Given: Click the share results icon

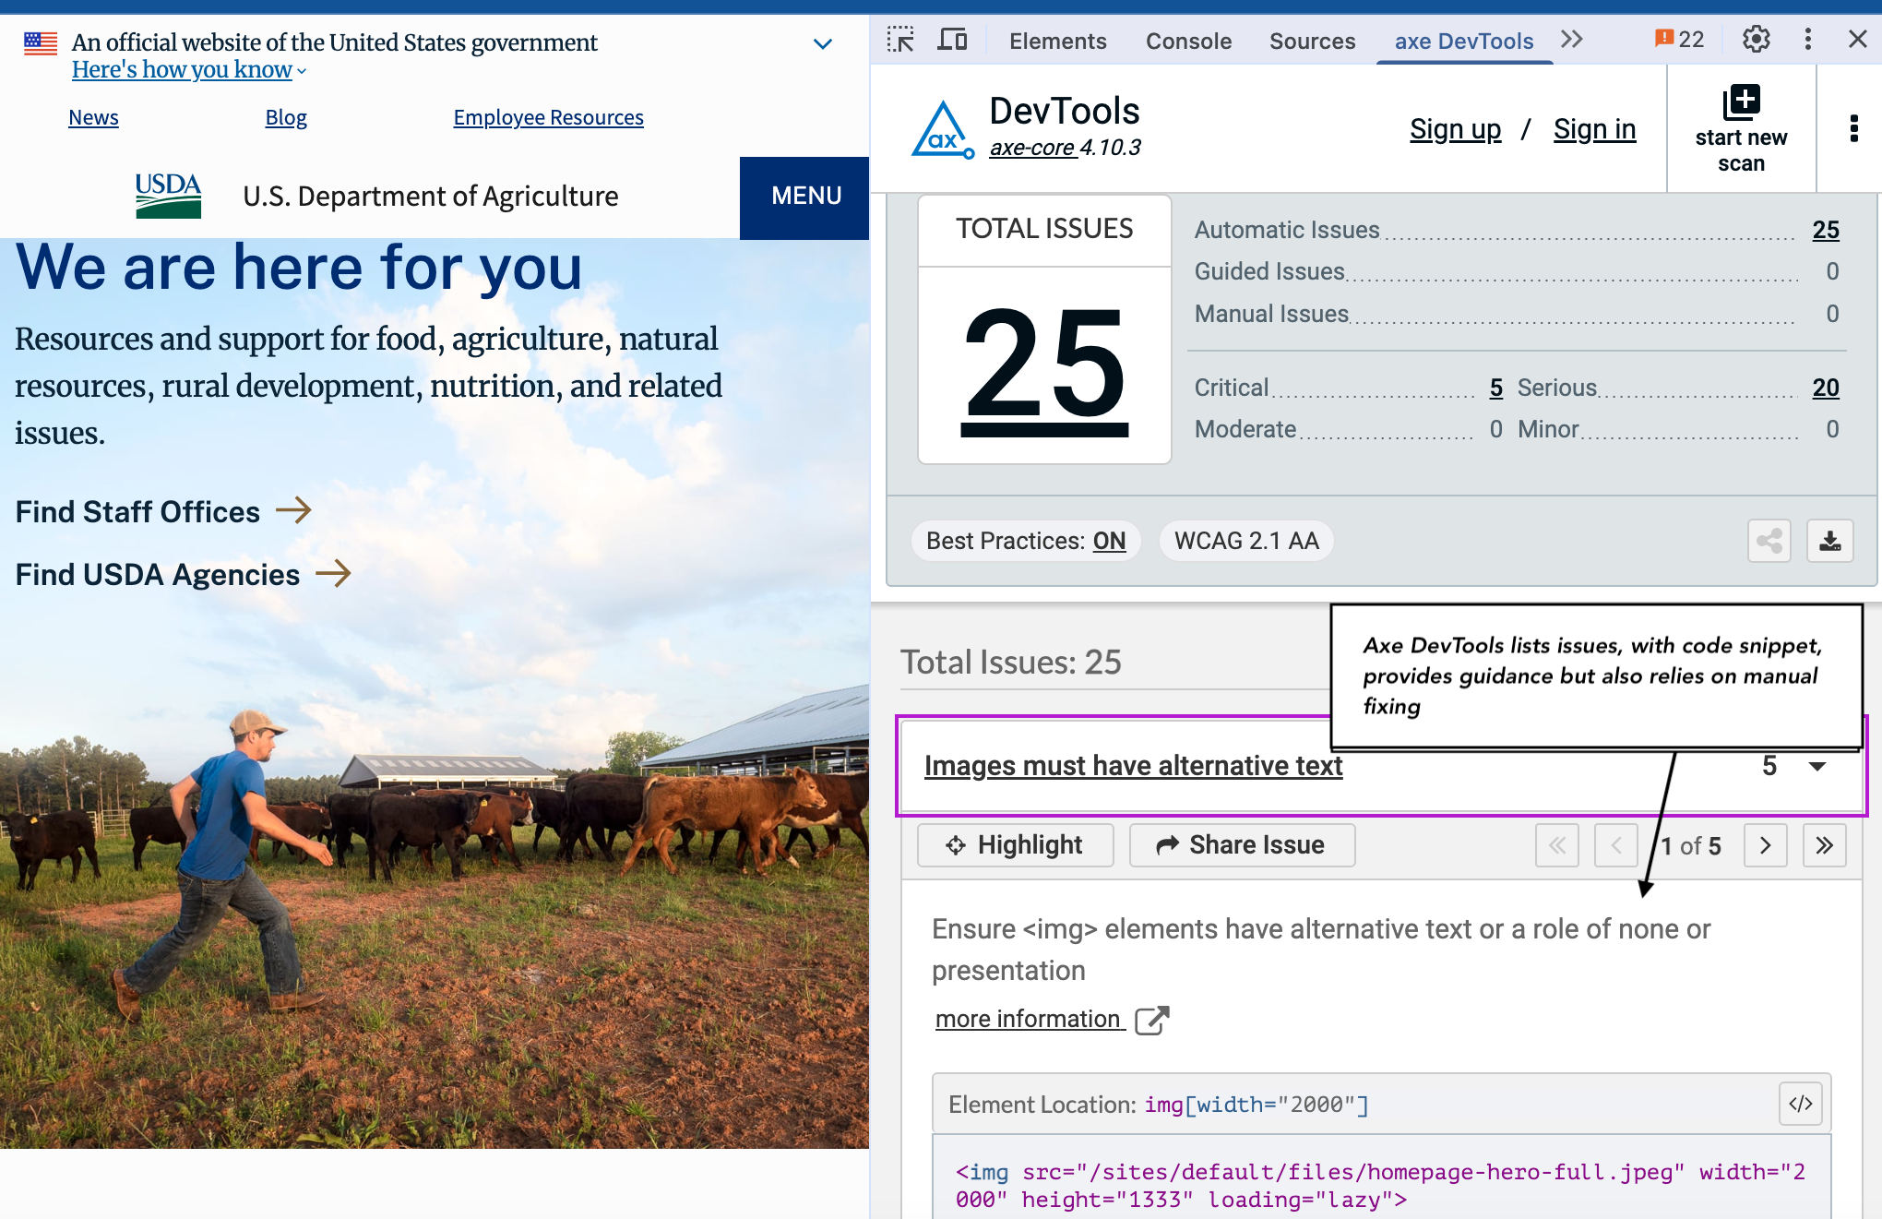Looking at the screenshot, I should coord(1769,541).
